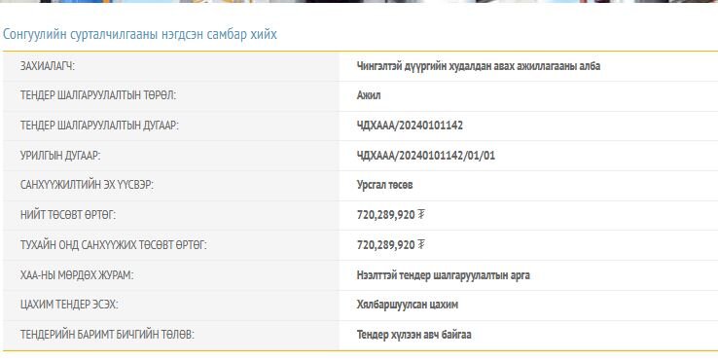This screenshot has width=718, height=360.
Task: Select the Хялбаршуулсан цахим value
Action: coord(407,305)
